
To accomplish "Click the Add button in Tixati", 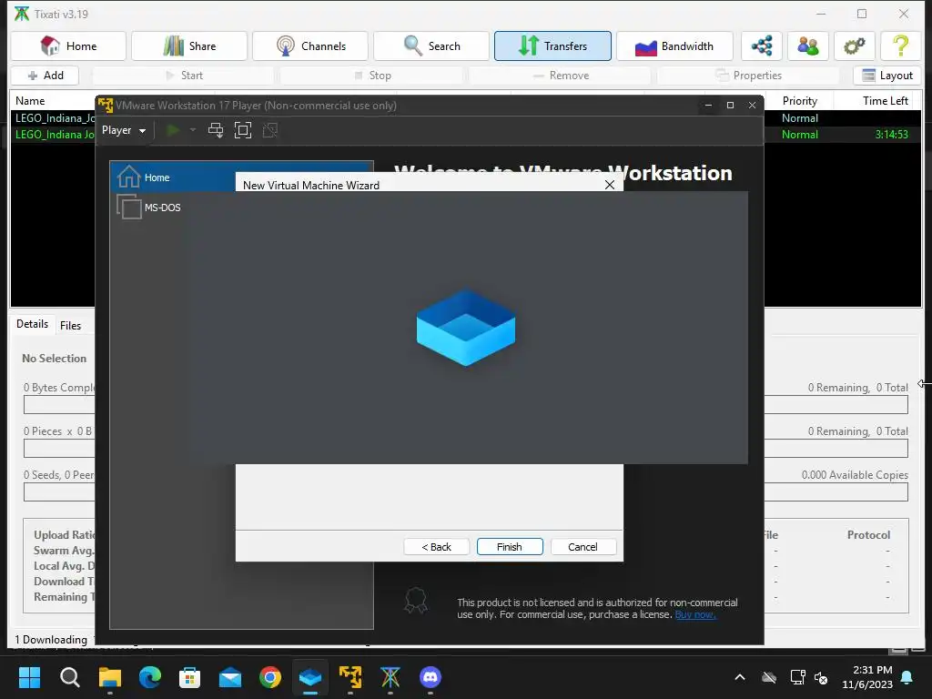I will pyautogui.click(x=46, y=76).
